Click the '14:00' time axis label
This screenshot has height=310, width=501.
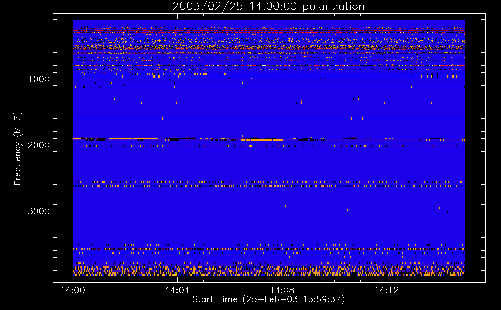[73, 290]
